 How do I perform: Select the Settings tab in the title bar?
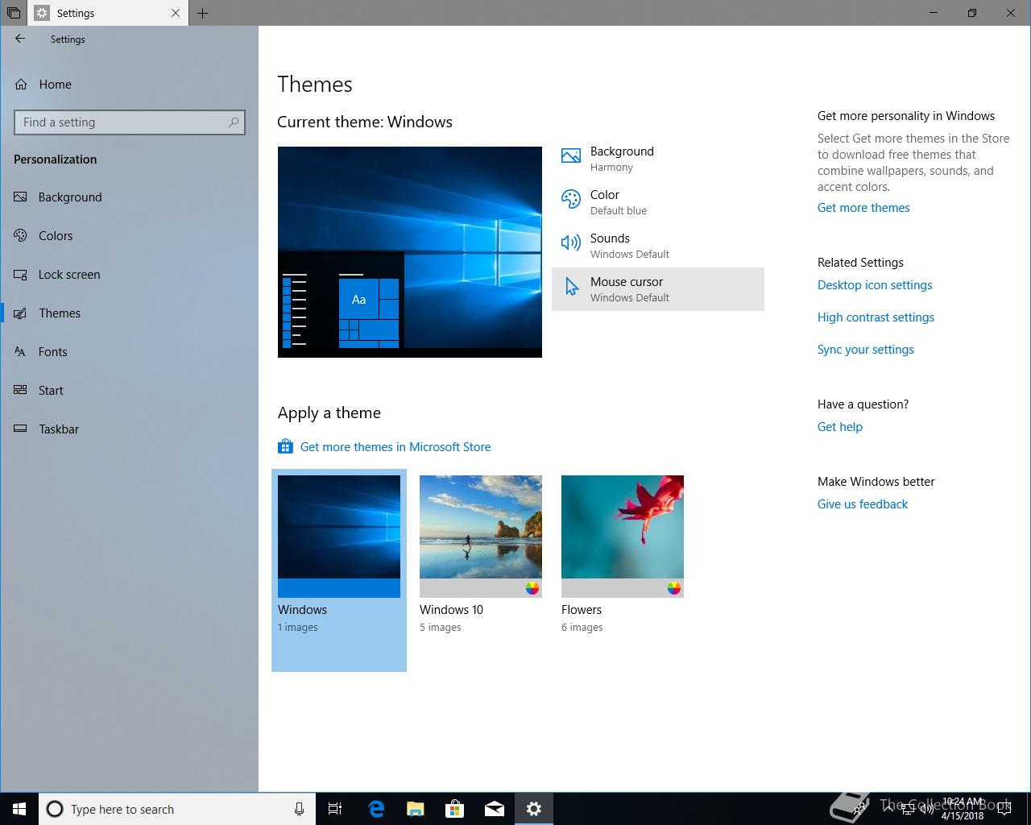point(108,13)
